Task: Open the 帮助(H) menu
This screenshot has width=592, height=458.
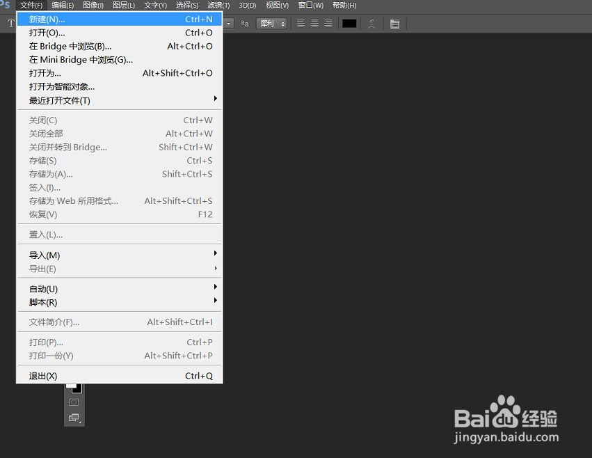Action: coord(344,6)
